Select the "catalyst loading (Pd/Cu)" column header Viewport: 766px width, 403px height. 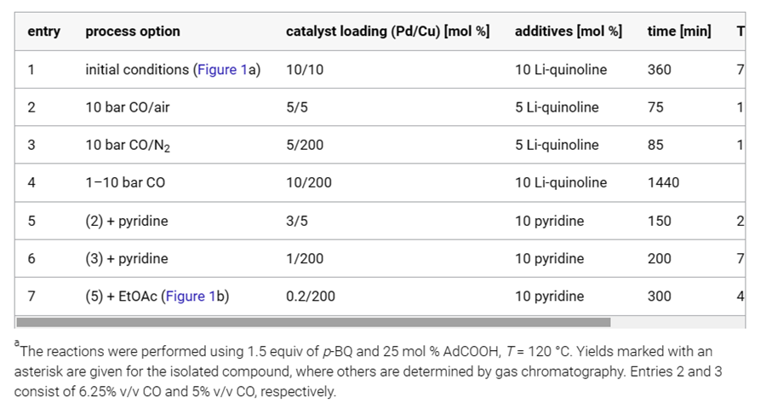(x=387, y=32)
